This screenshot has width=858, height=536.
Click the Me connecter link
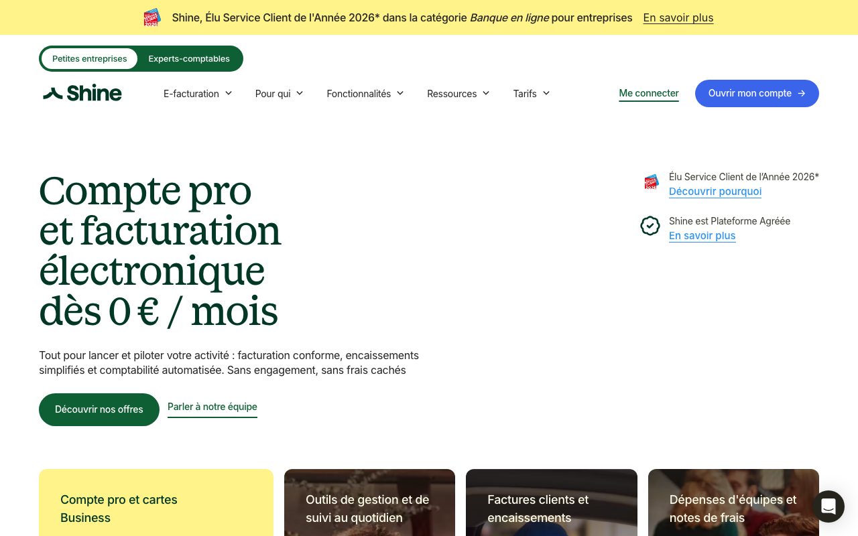coord(649,93)
